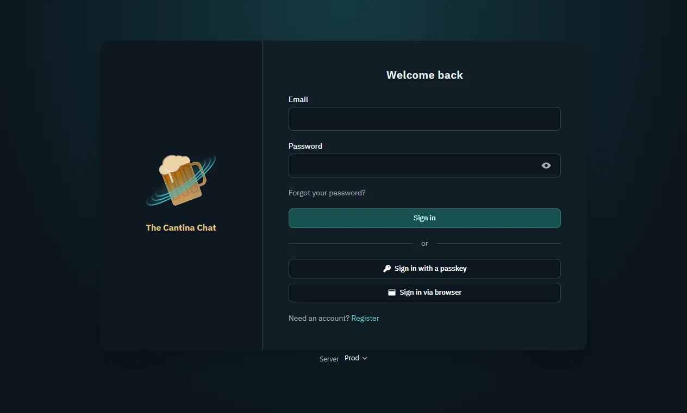This screenshot has width=687, height=413.
Task: Click The Cantina Chat title text
Action: point(181,228)
